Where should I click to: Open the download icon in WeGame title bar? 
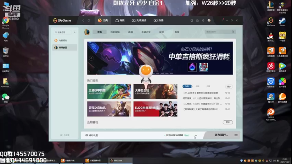(x=203, y=20)
